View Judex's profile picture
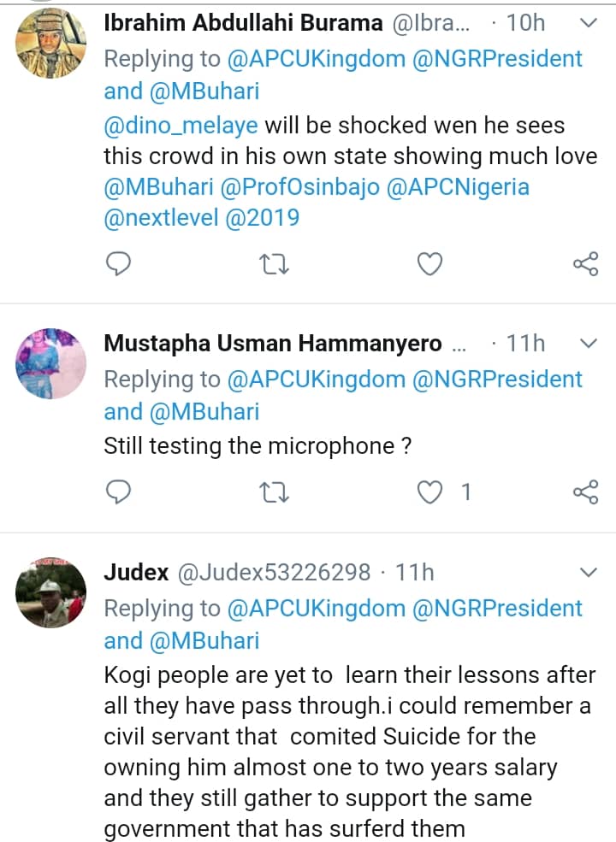This screenshot has height=842, width=616. (x=50, y=592)
